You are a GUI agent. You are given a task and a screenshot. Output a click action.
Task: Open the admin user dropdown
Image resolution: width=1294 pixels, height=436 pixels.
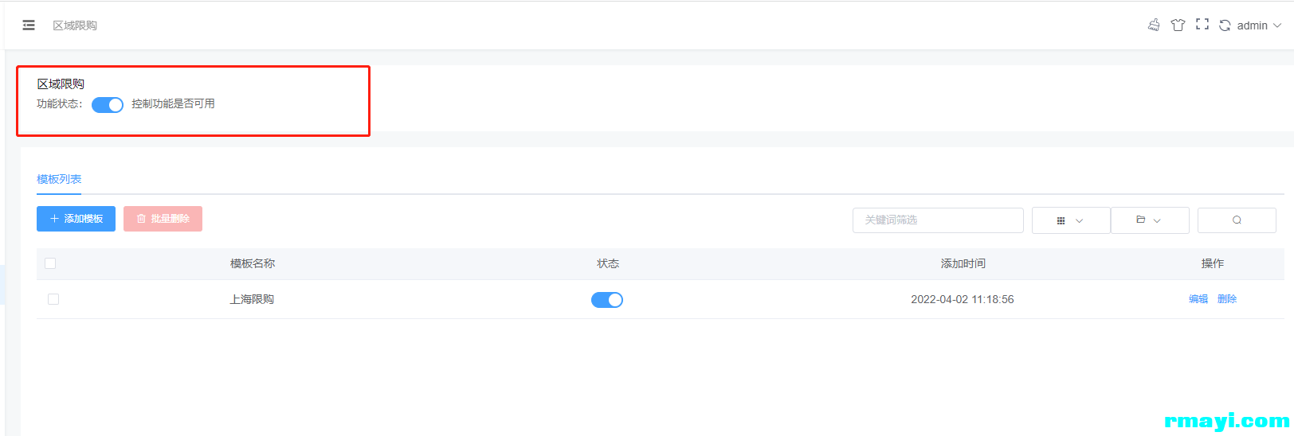click(1259, 25)
